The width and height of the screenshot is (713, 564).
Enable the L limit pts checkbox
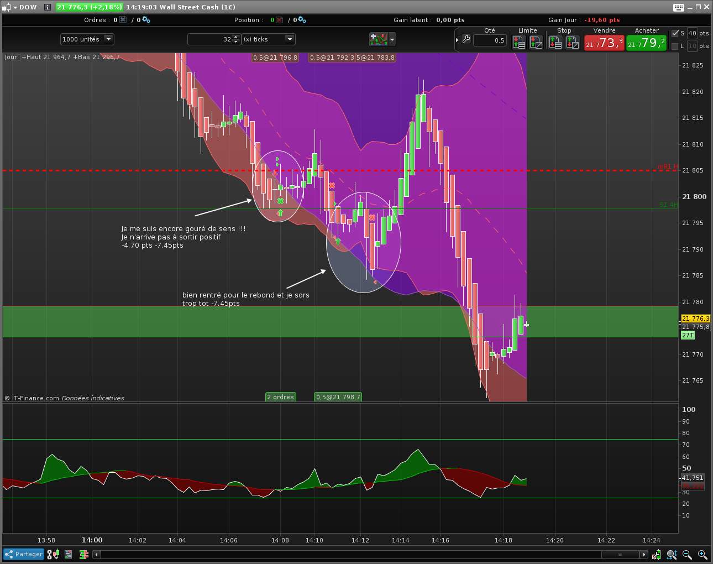[x=675, y=46]
